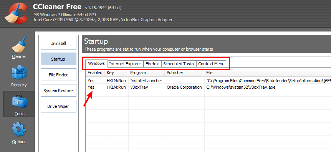Open the Registry section cubes icon
The height and width of the screenshot is (152, 331).
[19, 73]
